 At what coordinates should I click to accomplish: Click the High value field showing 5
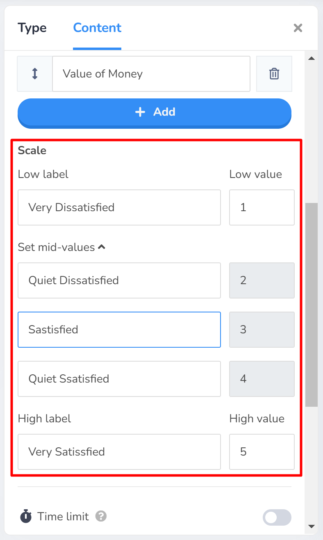[262, 452]
